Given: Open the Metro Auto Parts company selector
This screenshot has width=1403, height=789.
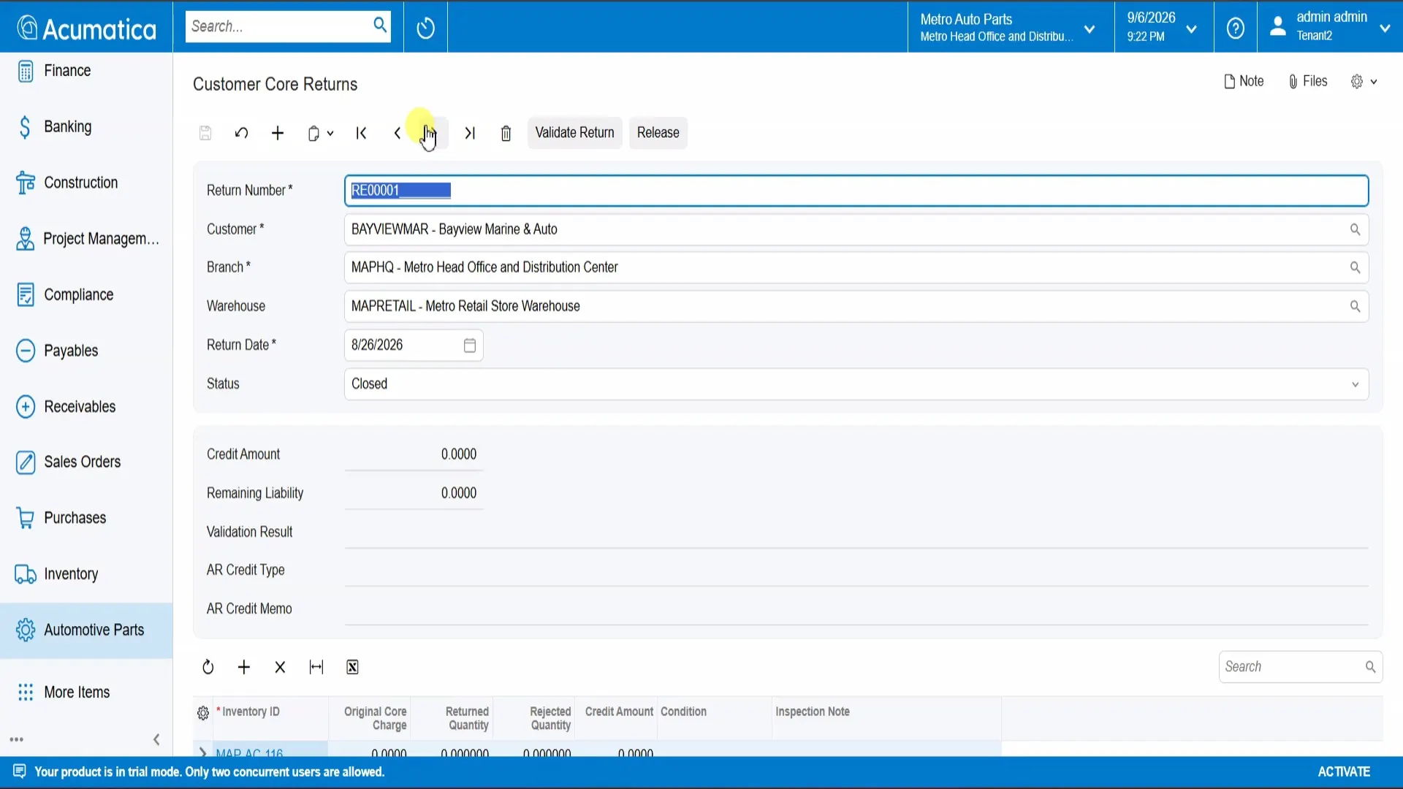Looking at the screenshot, I should point(1011,27).
